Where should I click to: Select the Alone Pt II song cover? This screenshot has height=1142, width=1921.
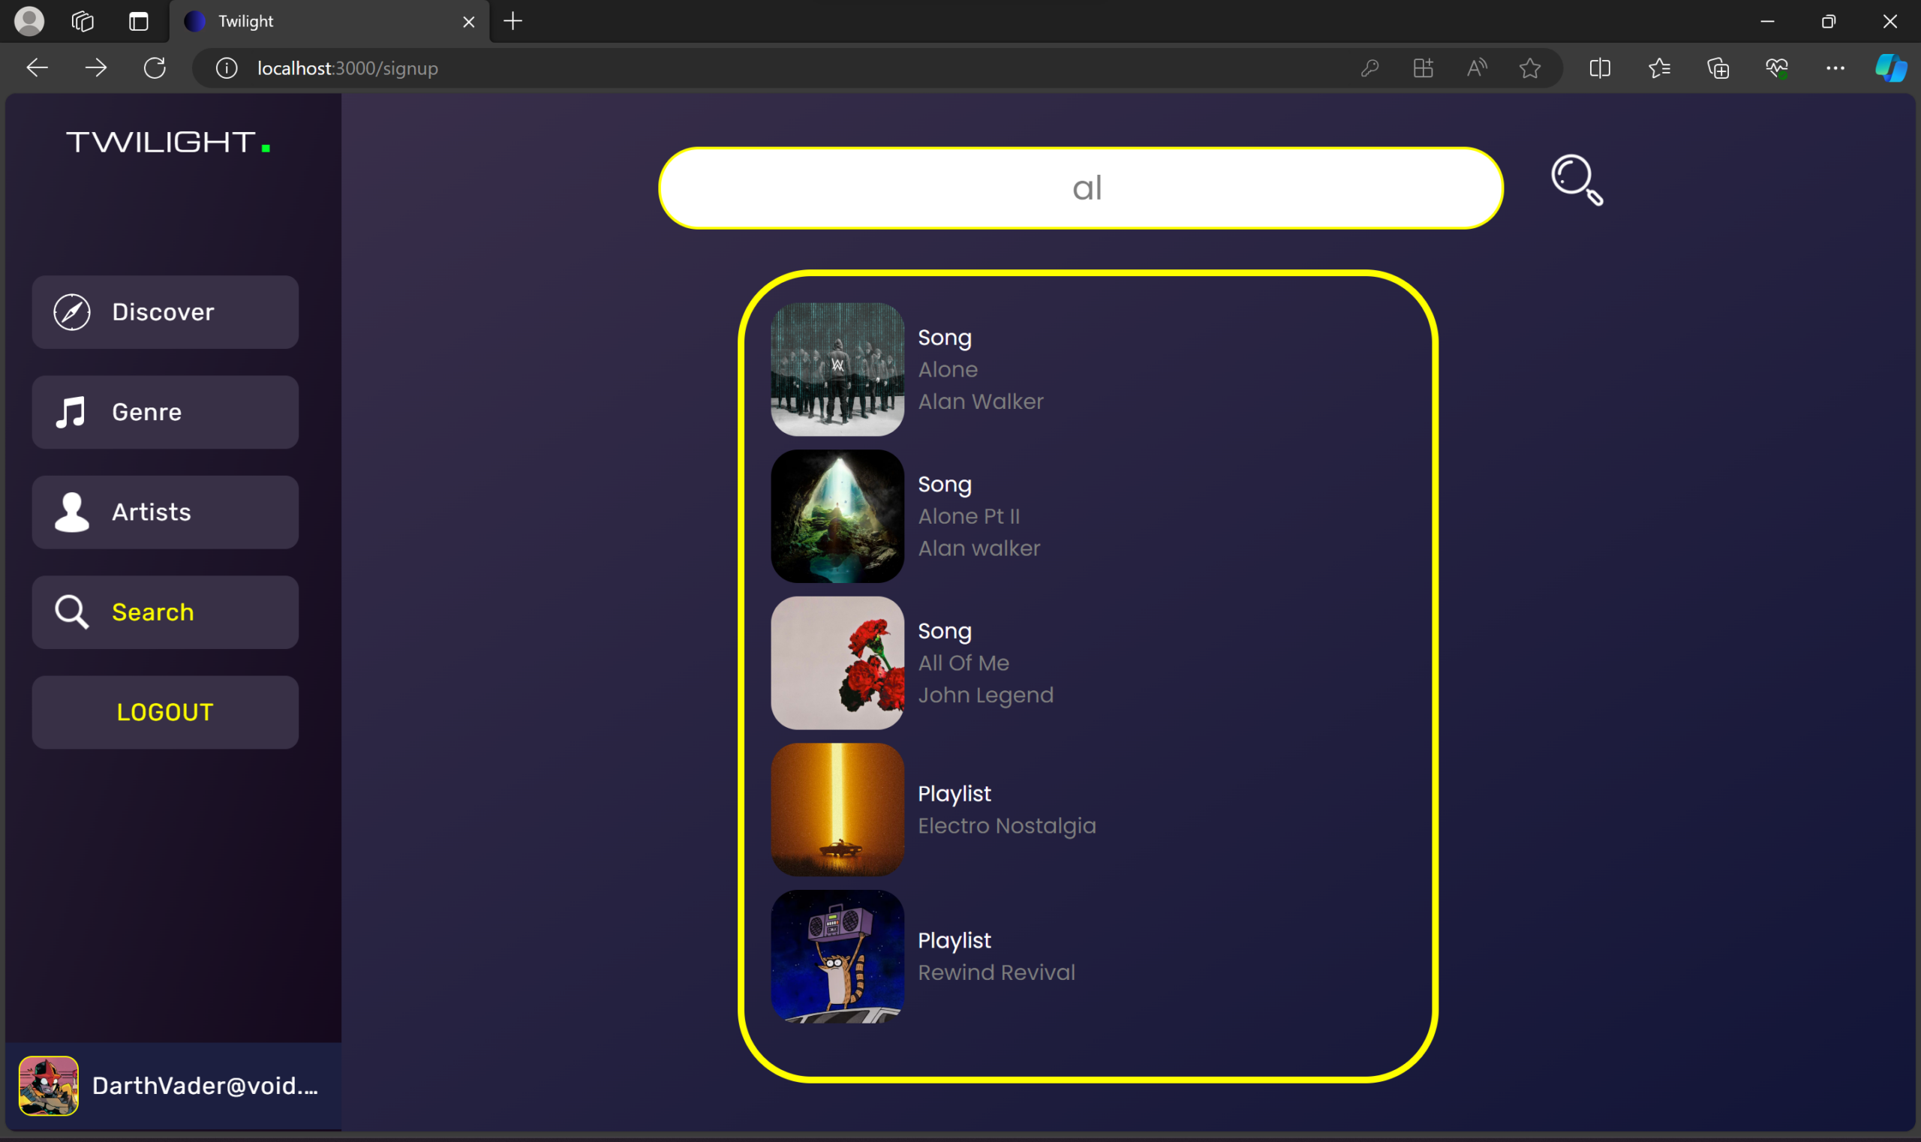837,515
